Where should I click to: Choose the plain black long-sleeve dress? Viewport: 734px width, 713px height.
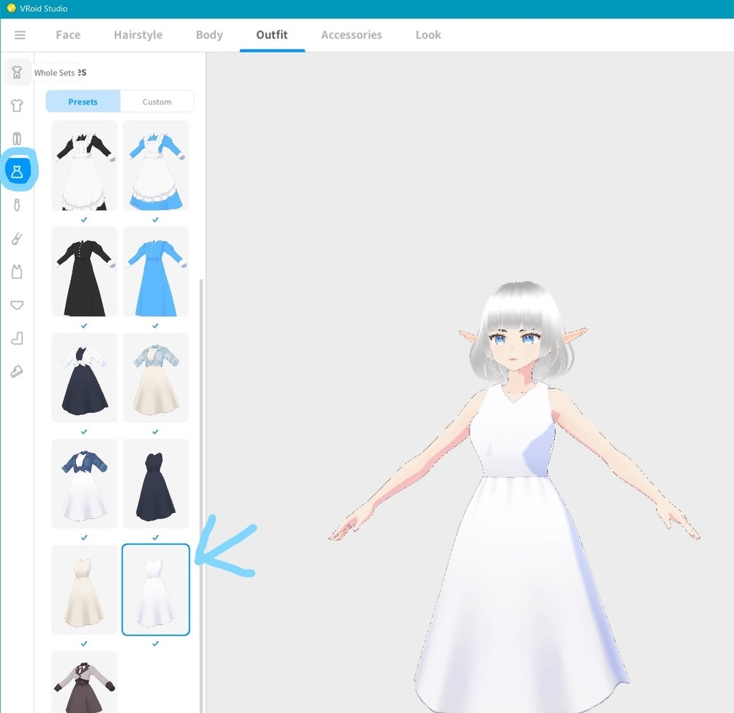coord(85,272)
